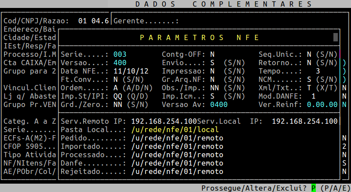Click the DADOS COMPLEMENTARES header title

223,4
